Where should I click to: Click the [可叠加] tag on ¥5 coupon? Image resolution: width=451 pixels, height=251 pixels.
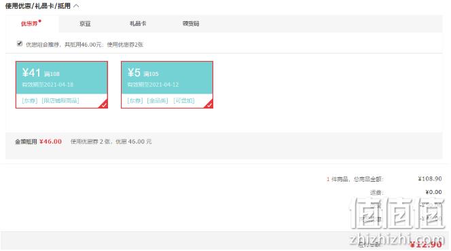pos(184,101)
